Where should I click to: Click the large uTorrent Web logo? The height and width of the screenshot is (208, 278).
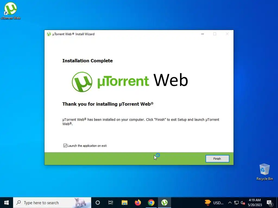[130, 82]
